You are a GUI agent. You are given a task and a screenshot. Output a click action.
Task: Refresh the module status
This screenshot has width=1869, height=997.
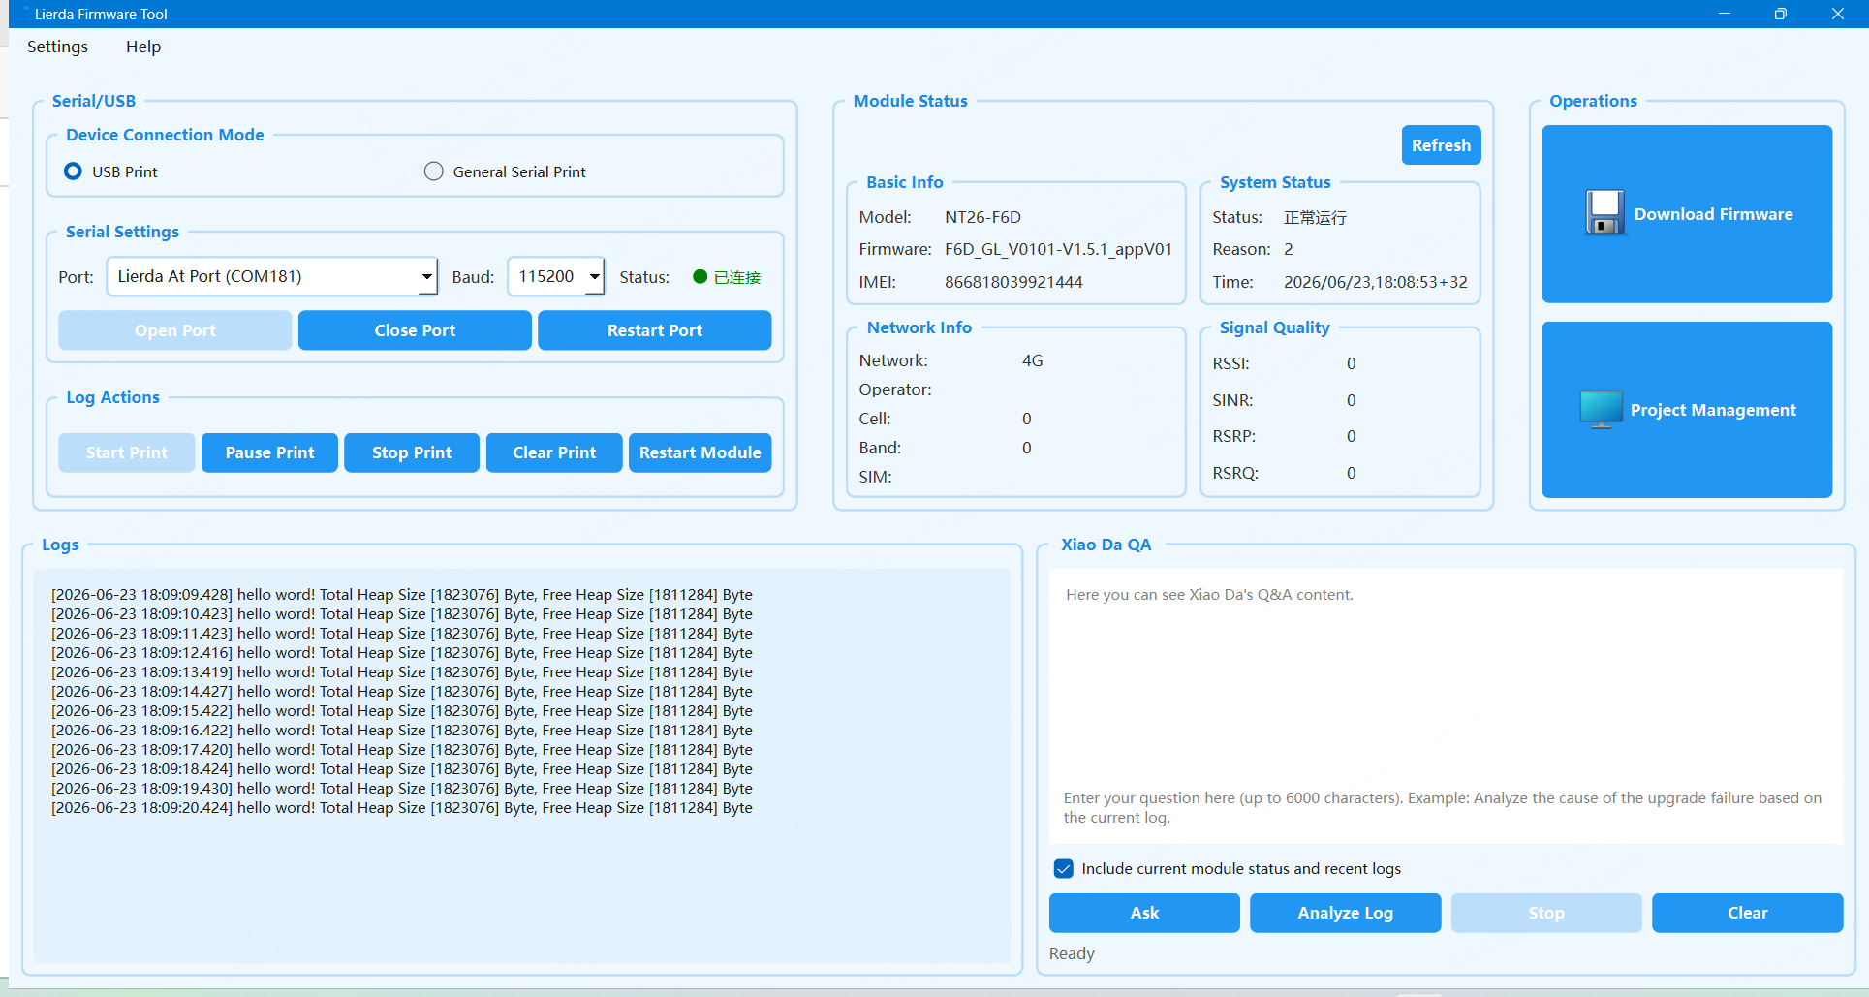[x=1441, y=145]
